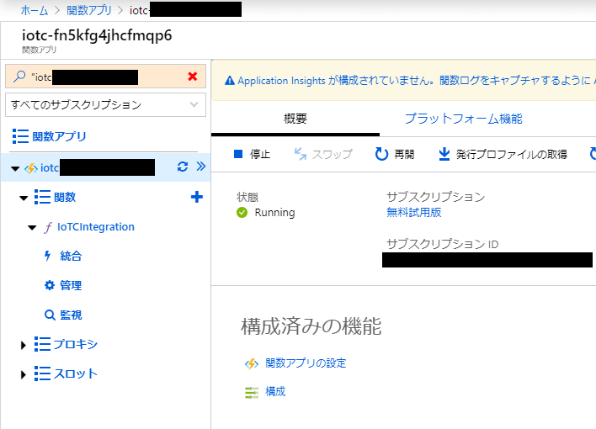The width and height of the screenshot is (596, 429).
Task: Stop the function app with 停止
Action: point(252,154)
